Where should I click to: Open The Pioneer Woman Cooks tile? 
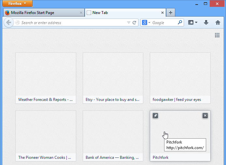pyautogui.click(x=46, y=136)
